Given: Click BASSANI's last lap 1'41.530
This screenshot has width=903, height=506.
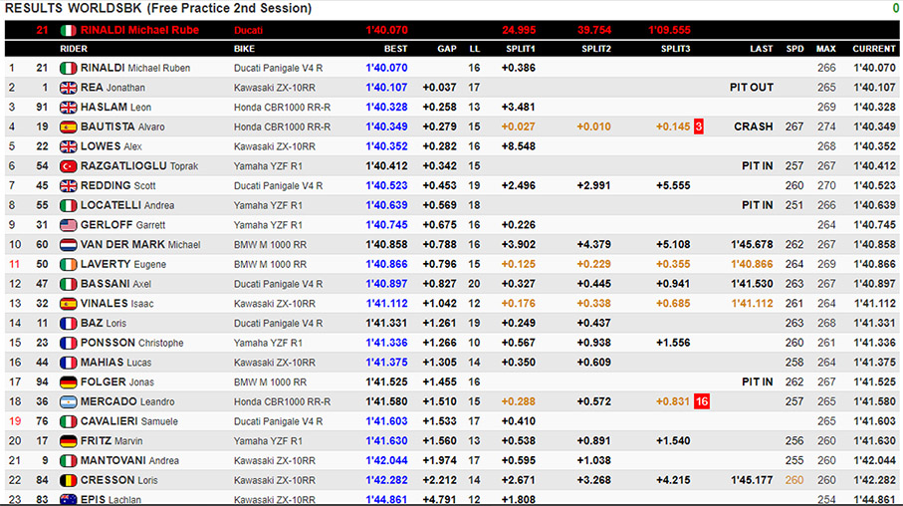Looking at the screenshot, I should click(x=752, y=284).
